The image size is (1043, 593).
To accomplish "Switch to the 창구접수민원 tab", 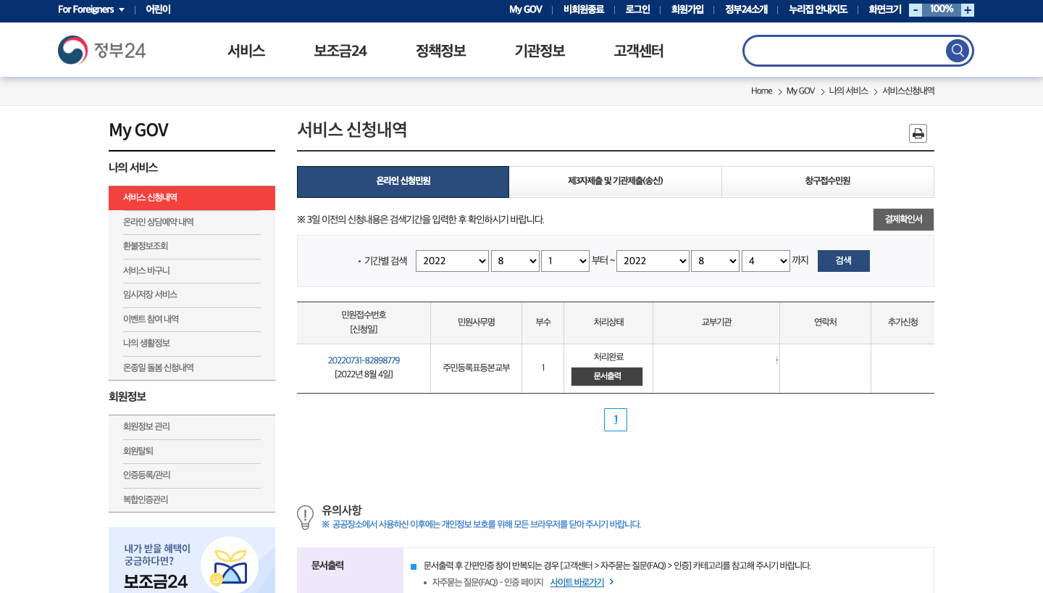I will tap(827, 181).
